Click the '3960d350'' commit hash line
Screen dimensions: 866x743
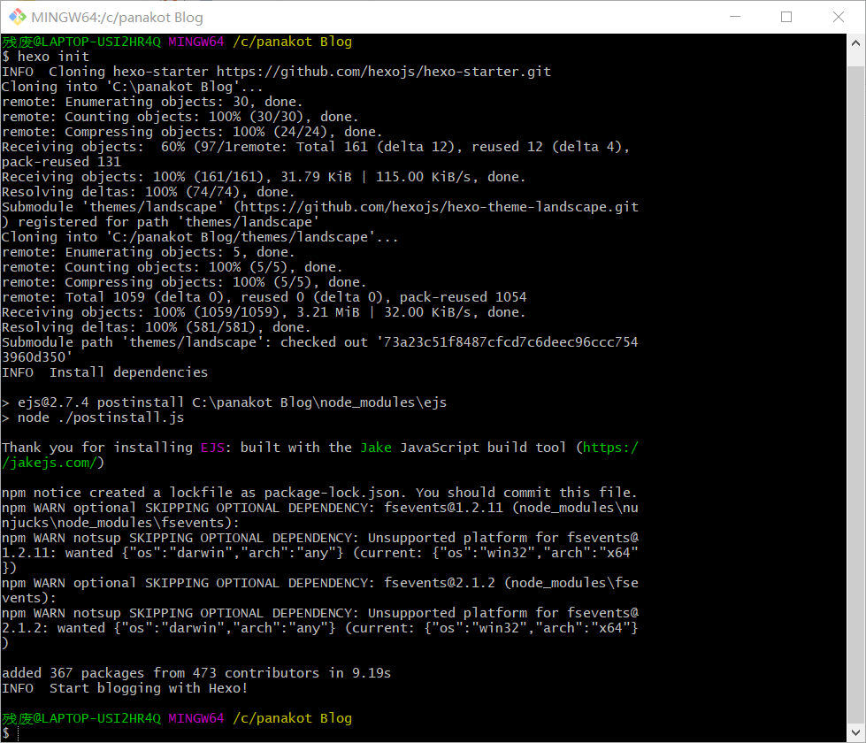(x=37, y=357)
